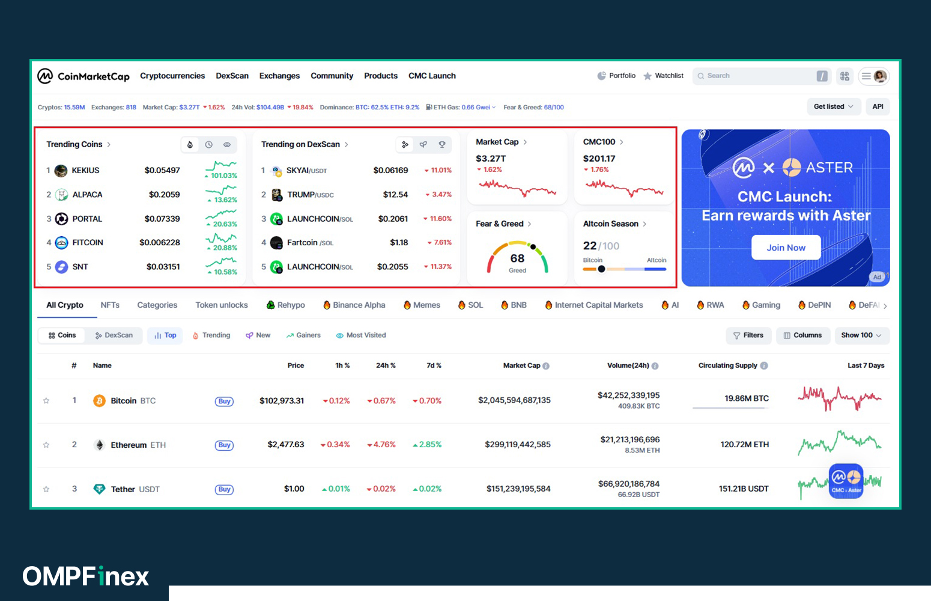931x601 pixels.
Task: Open the Filters button
Action: [x=748, y=335]
